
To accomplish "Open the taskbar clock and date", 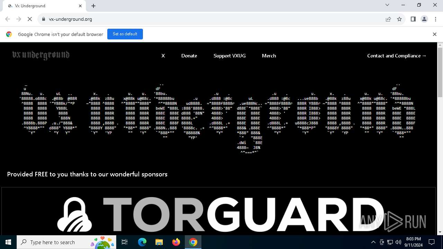I will 414,242.
